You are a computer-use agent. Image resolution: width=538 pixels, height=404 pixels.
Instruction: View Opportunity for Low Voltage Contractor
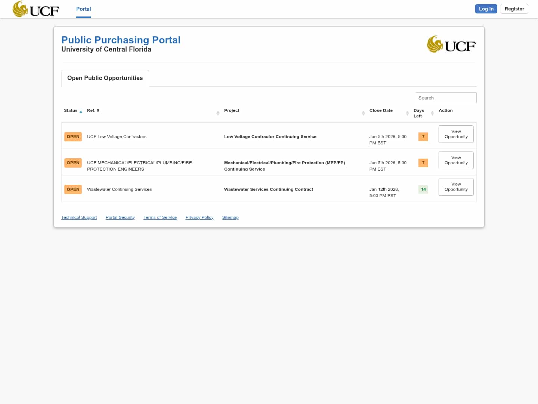pyautogui.click(x=456, y=134)
